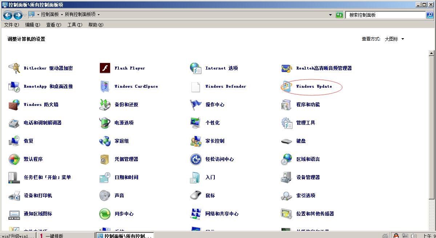Expand the 大图标 view mode dropdown

point(395,39)
